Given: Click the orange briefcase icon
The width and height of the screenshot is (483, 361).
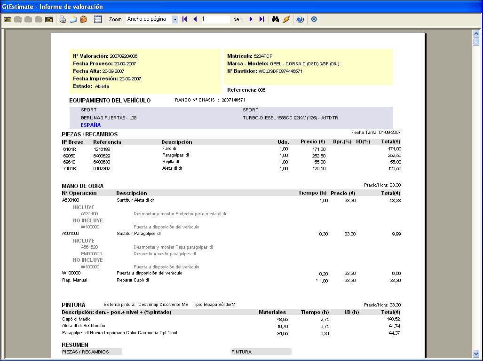Looking at the screenshot, I should point(83,19).
